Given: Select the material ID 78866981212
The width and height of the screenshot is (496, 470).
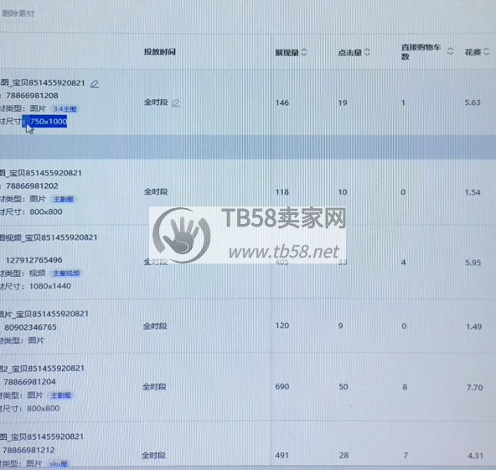Looking at the screenshot, I should (28, 450).
